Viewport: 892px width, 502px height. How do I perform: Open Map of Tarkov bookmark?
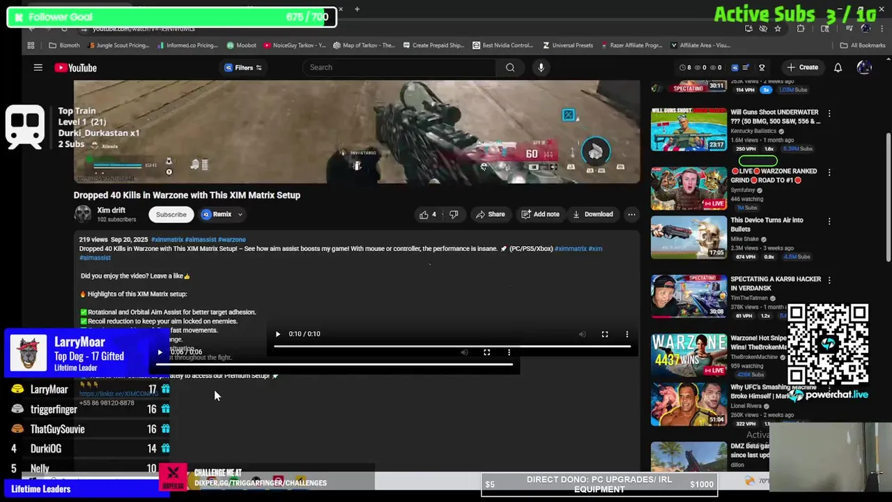point(364,45)
